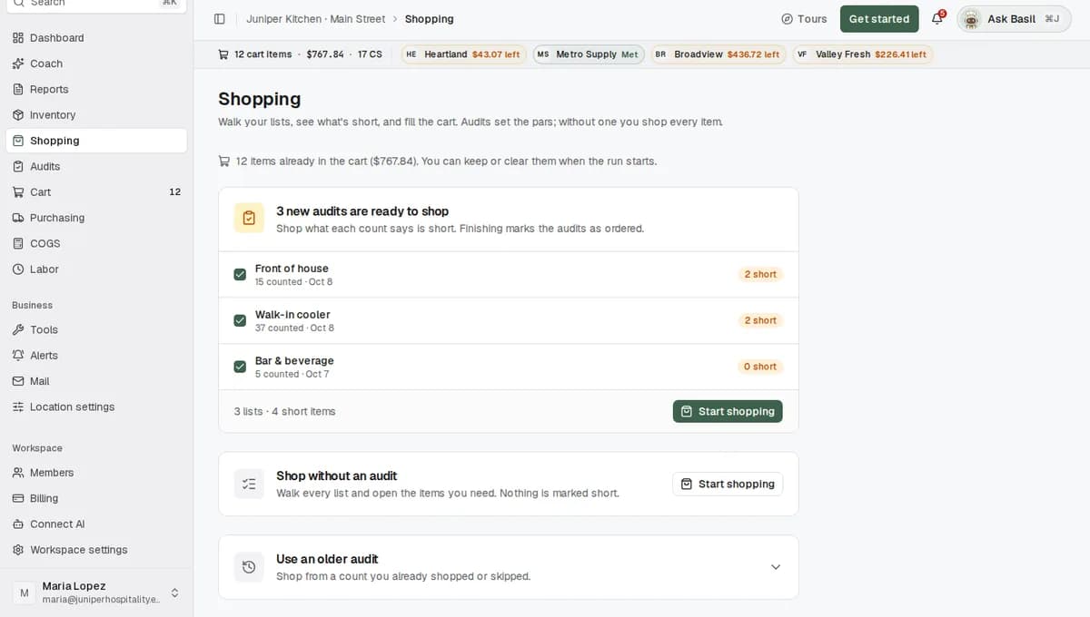Click the Valley Fresh vendor chip
The height and width of the screenshot is (617, 1090).
(862, 54)
